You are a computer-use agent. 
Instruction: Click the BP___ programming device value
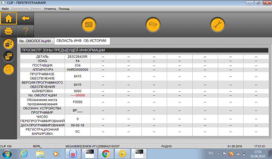click(x=78, y=110)
